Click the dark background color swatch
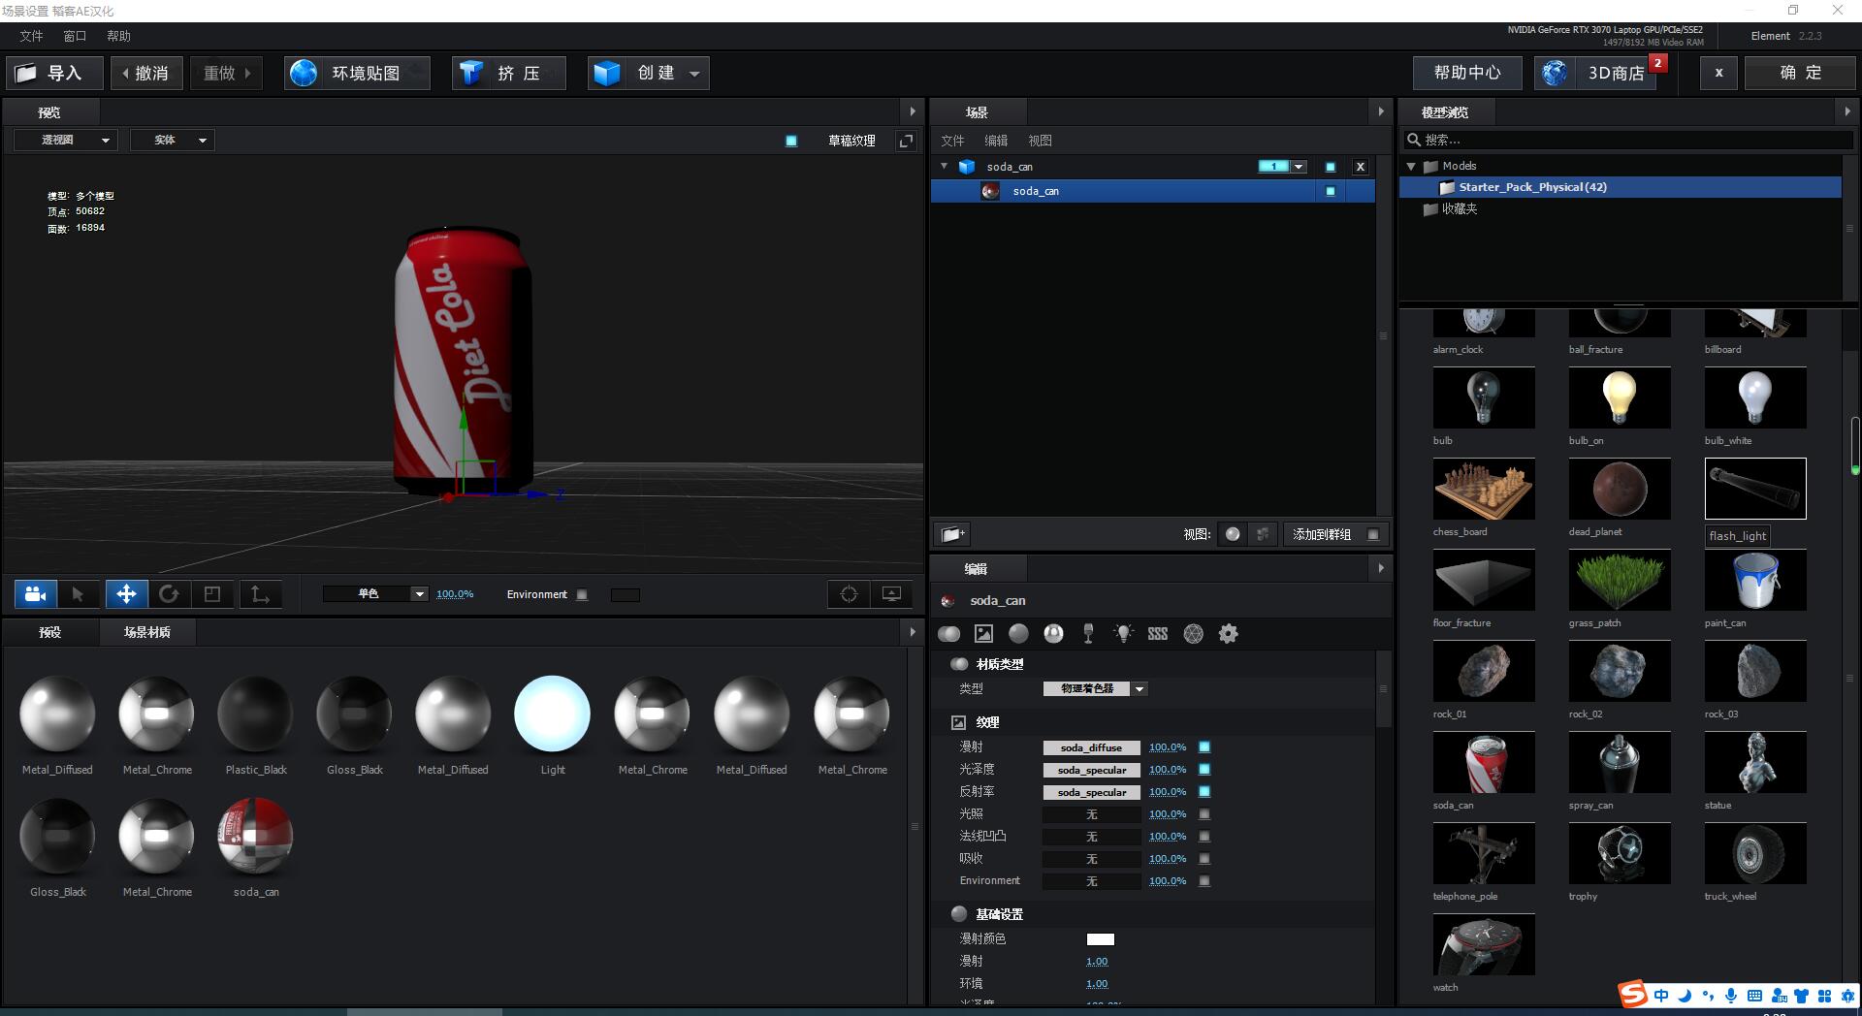This screenshot has width=1862, height=1016. point(626,595)
